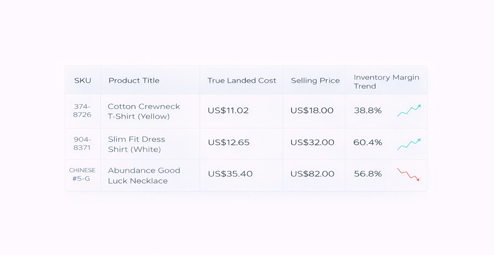Open SKU 904-8371 cell
The image size is (494, 255).
pyautogui.click(x=82, y=143)
